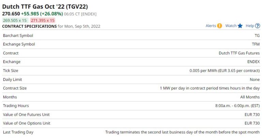Click the green bid quote 269.505 x 15
This screenshot has height=139, width=262.
pyautogui.click(x=15, y=20)
